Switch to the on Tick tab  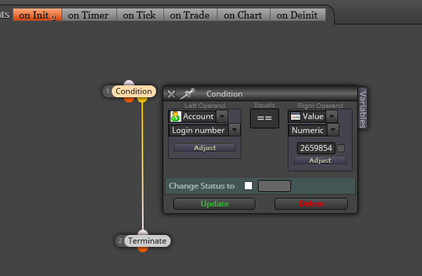(x=140, y=15)
